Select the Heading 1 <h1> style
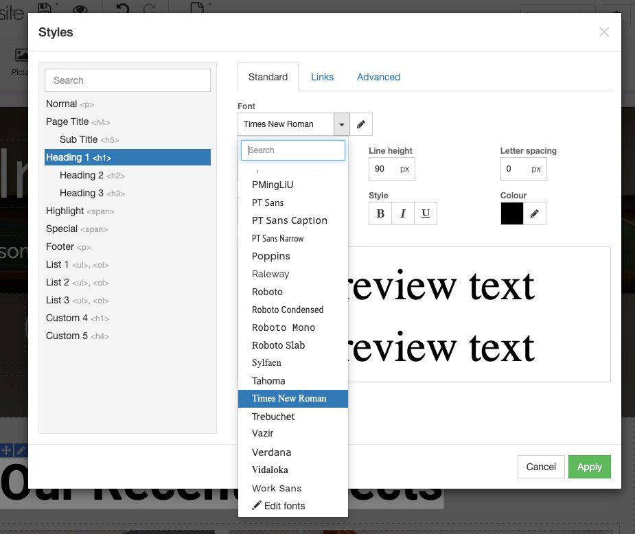Screen dimensions: 635x534 (128, 157)
